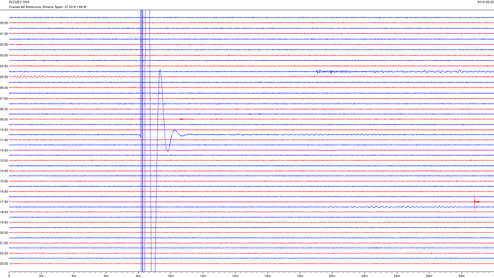
Task: Click the 12m axis tick label
Action: click(203, 276)
